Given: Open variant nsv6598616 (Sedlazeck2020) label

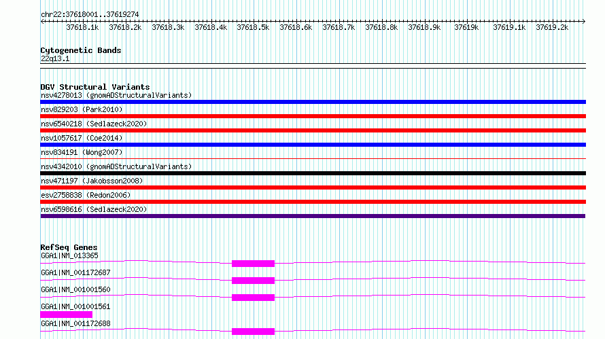Looking at the screenshot, I should pyautogui.click(x=94, y=209).
